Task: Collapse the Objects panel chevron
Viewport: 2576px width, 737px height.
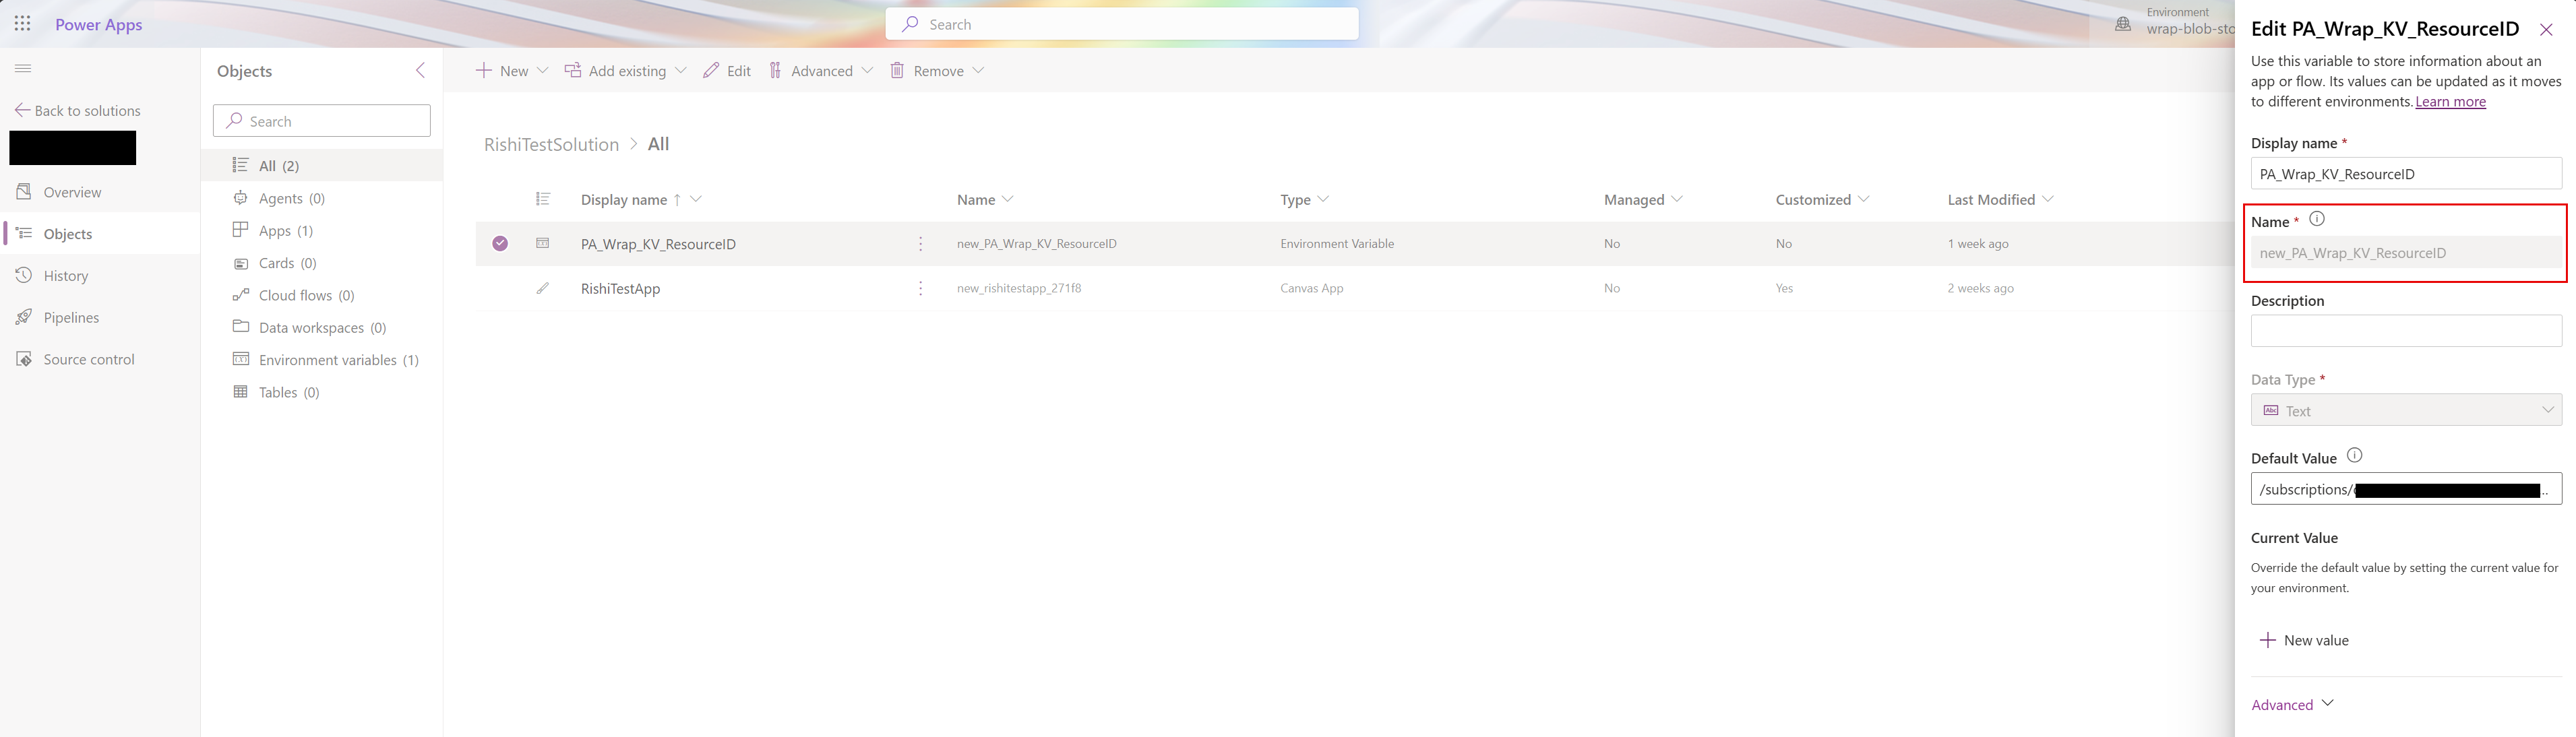Action: [x=420, y=70]
